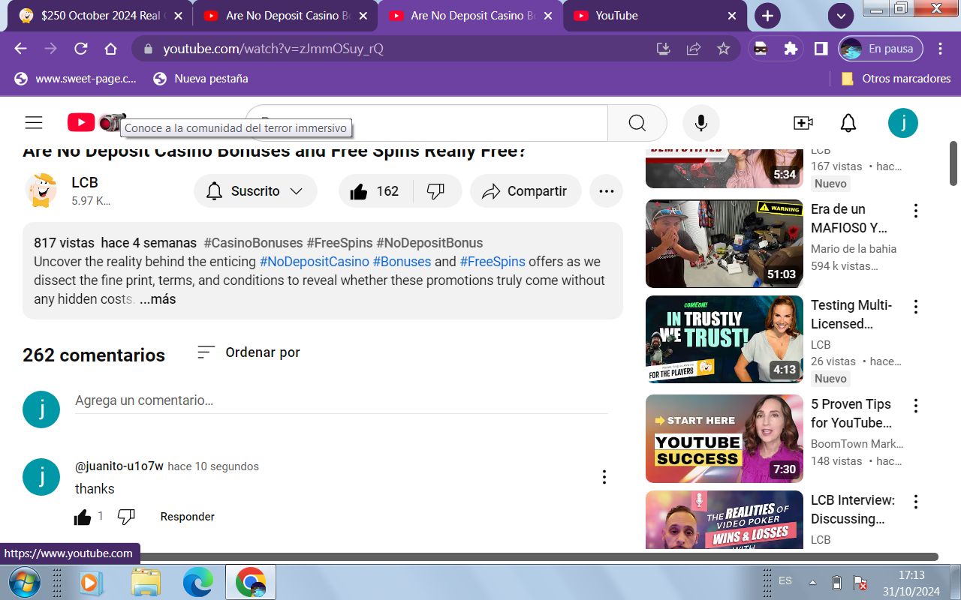Open the Create video camera icon
961x600 pixels.
click(x=803, y=123)
